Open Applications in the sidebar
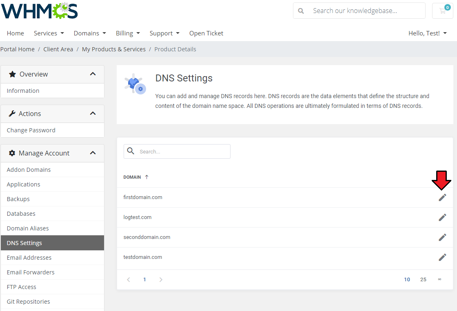This screenshot has height=311, width=457. tap(53, 184)
